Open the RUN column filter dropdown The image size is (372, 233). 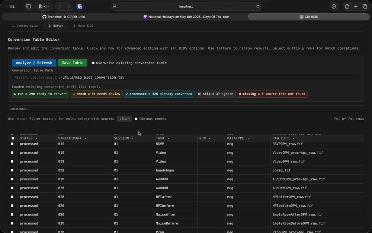(x=210, y=138)
